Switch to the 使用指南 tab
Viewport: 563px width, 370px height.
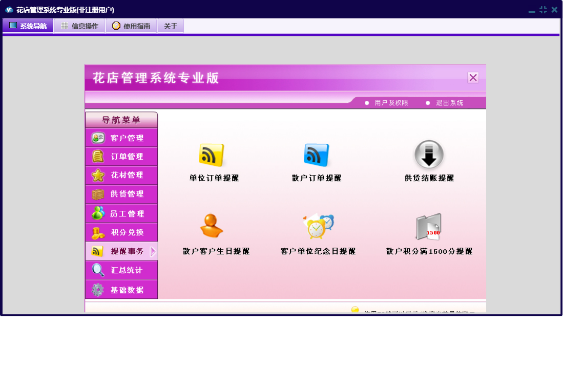point(131,26)
